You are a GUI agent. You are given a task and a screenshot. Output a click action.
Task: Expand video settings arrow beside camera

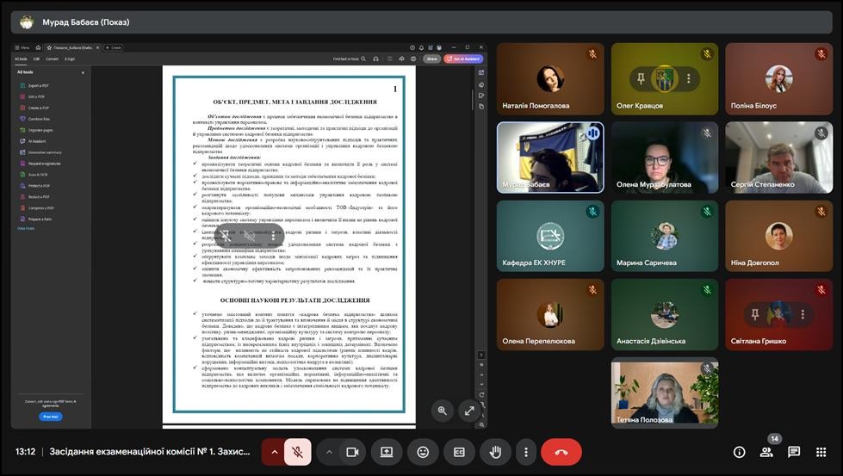pyautogui.click(x=329, y=452)
